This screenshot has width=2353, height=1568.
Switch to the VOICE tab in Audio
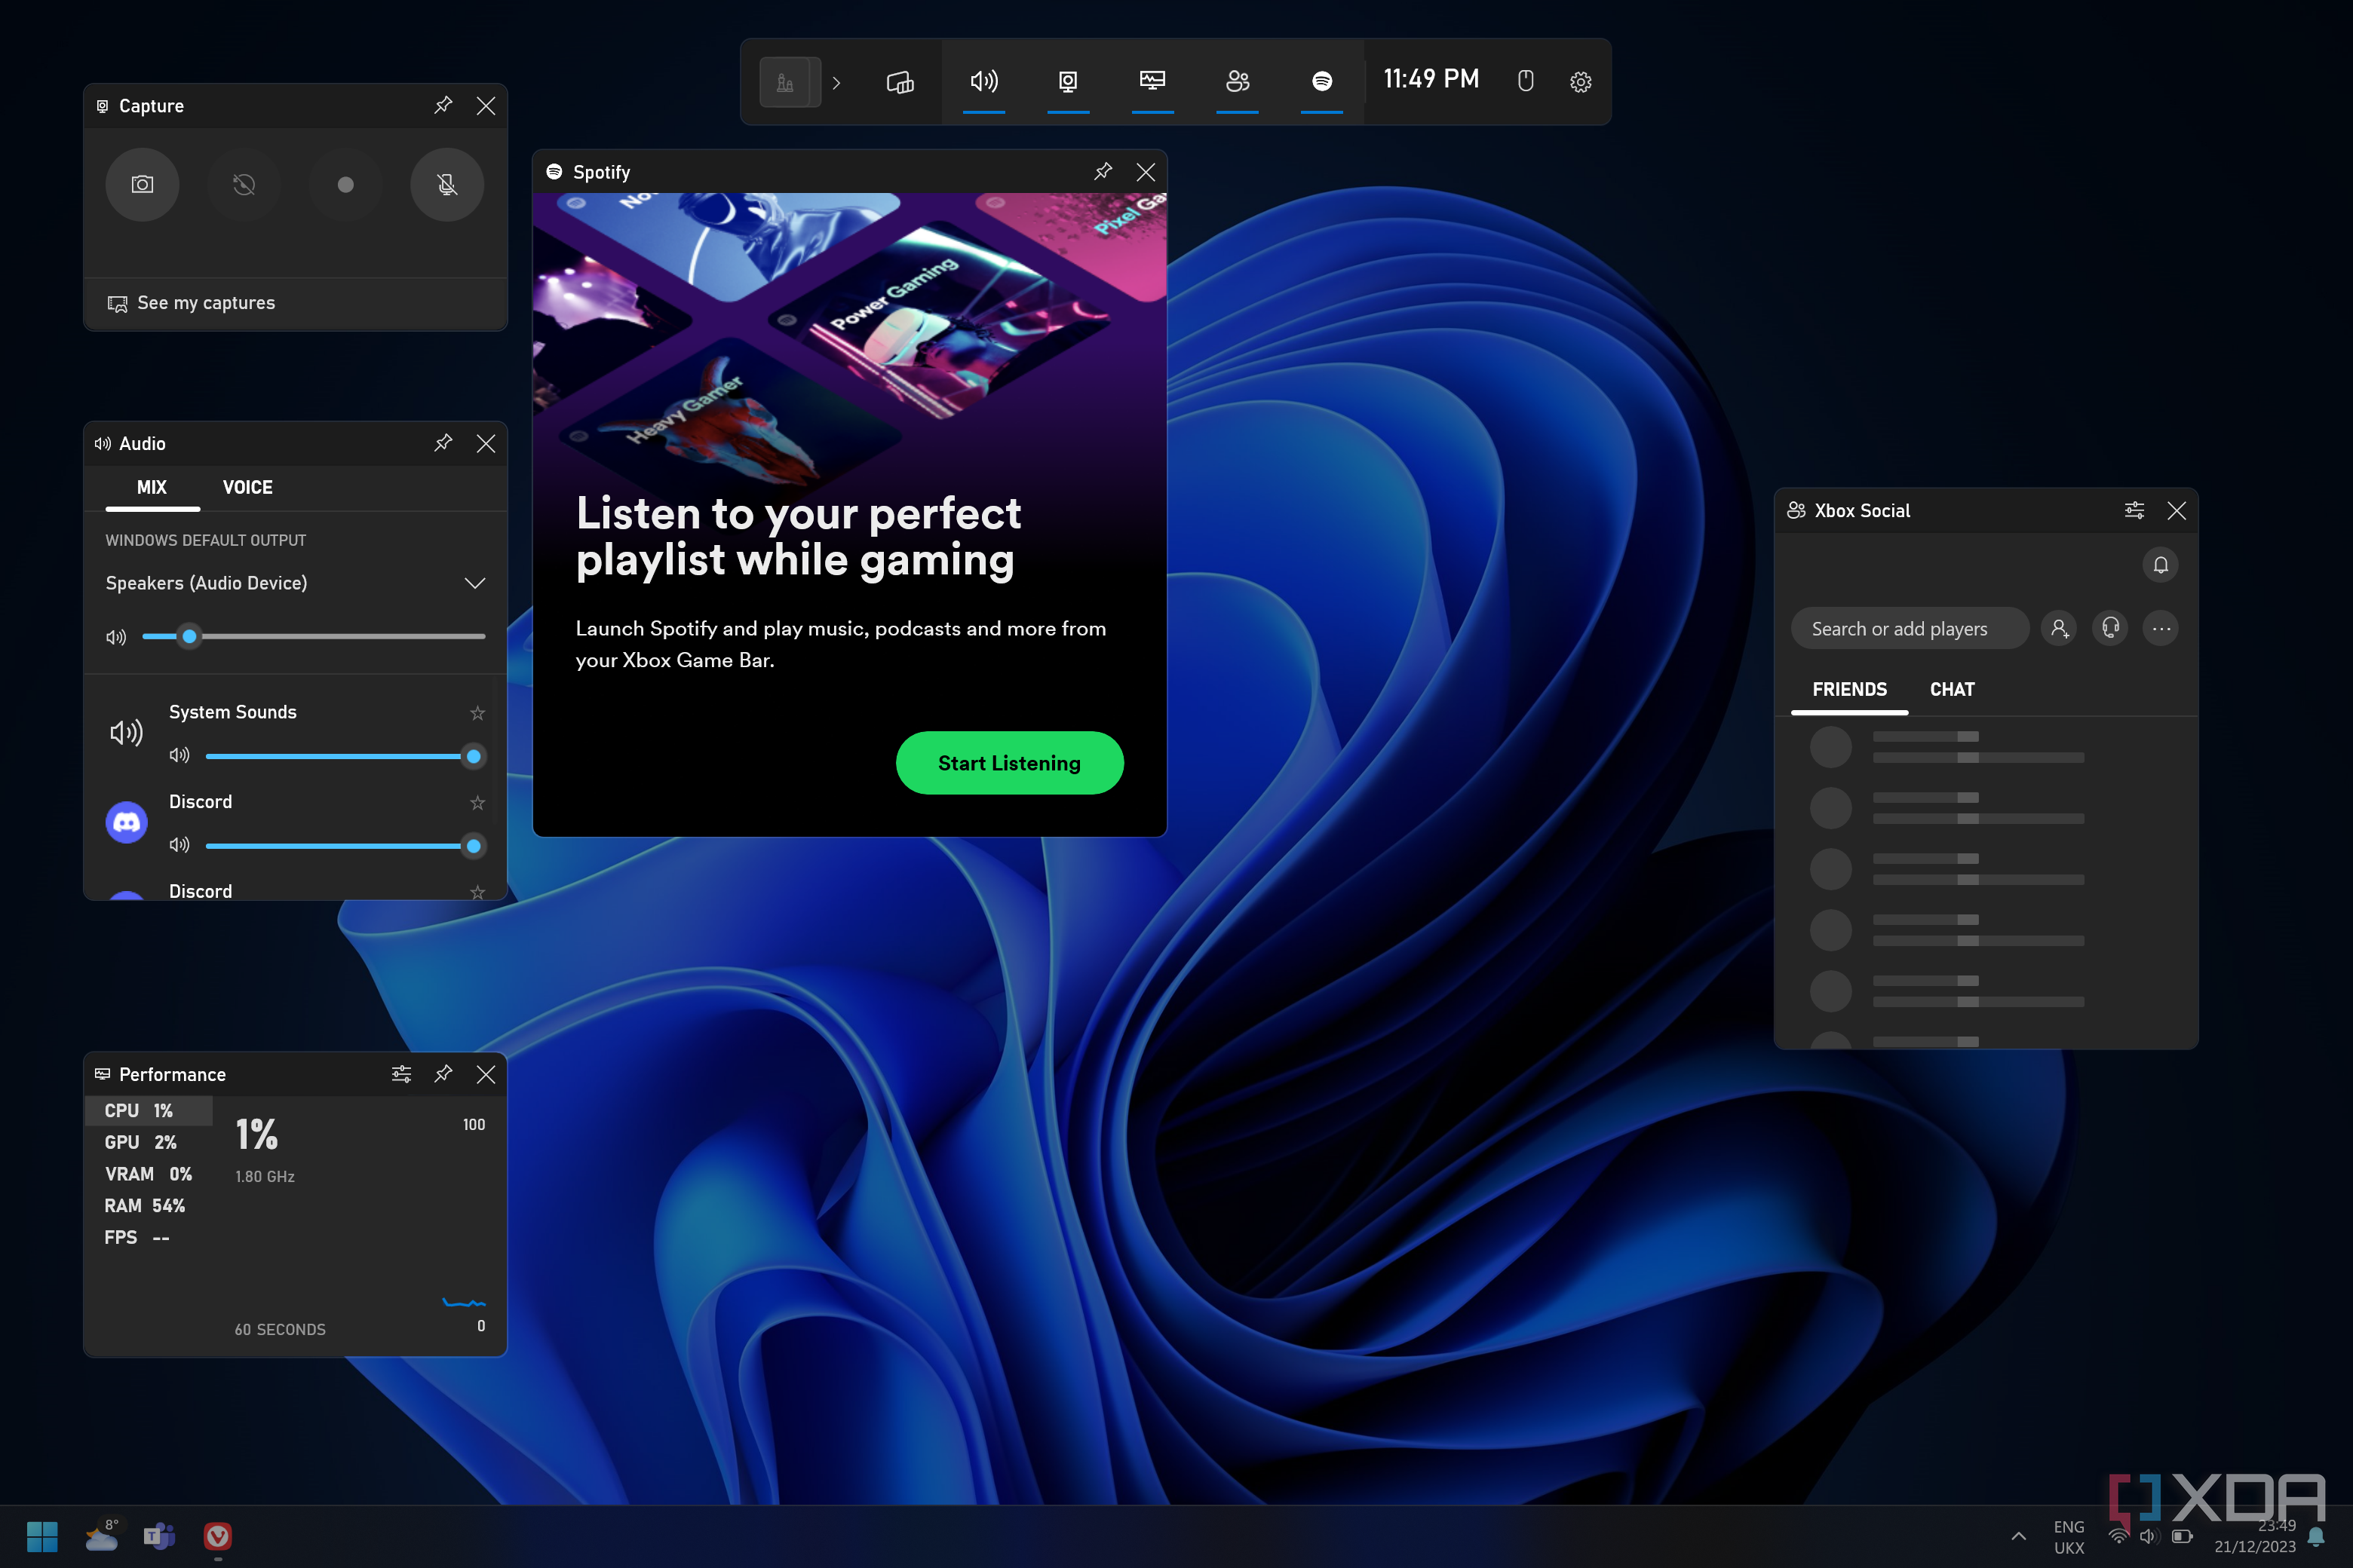[247, 487]
